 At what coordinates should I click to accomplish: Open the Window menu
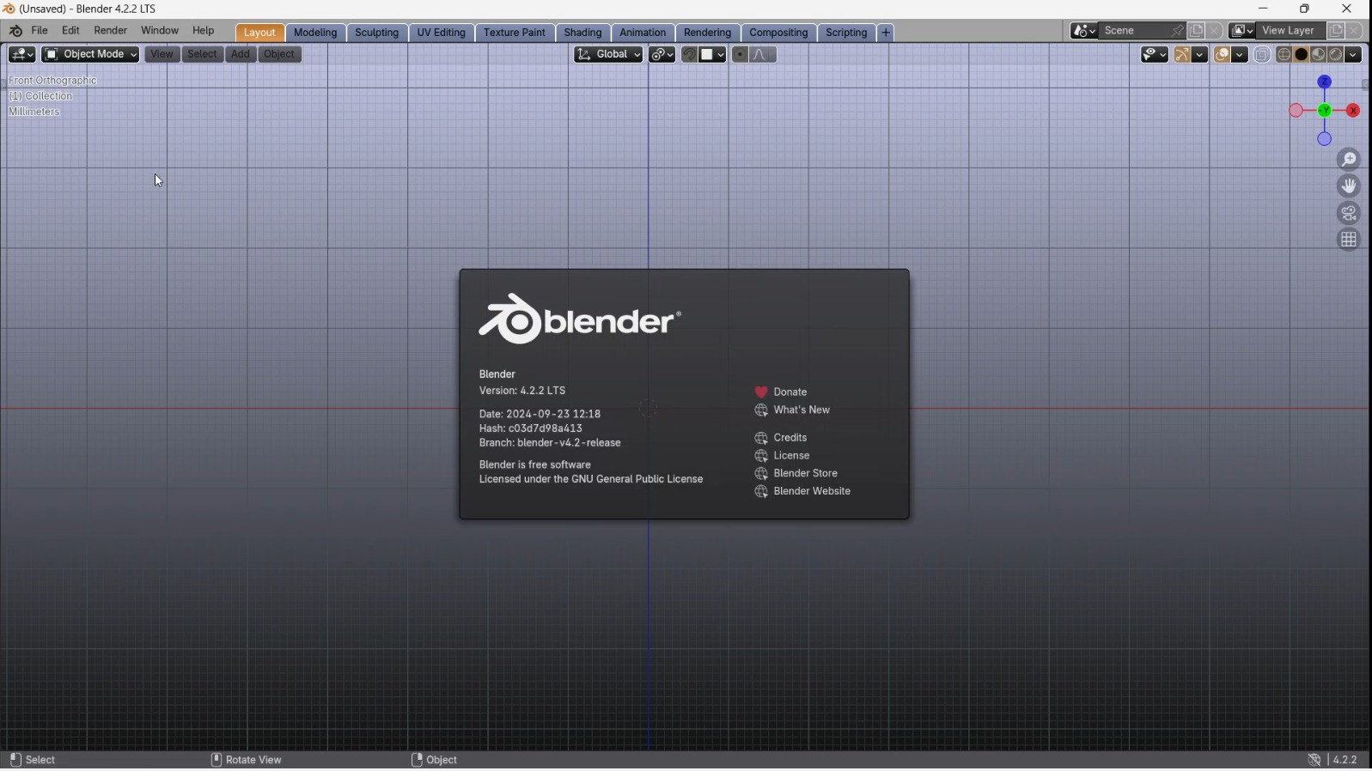160,31
